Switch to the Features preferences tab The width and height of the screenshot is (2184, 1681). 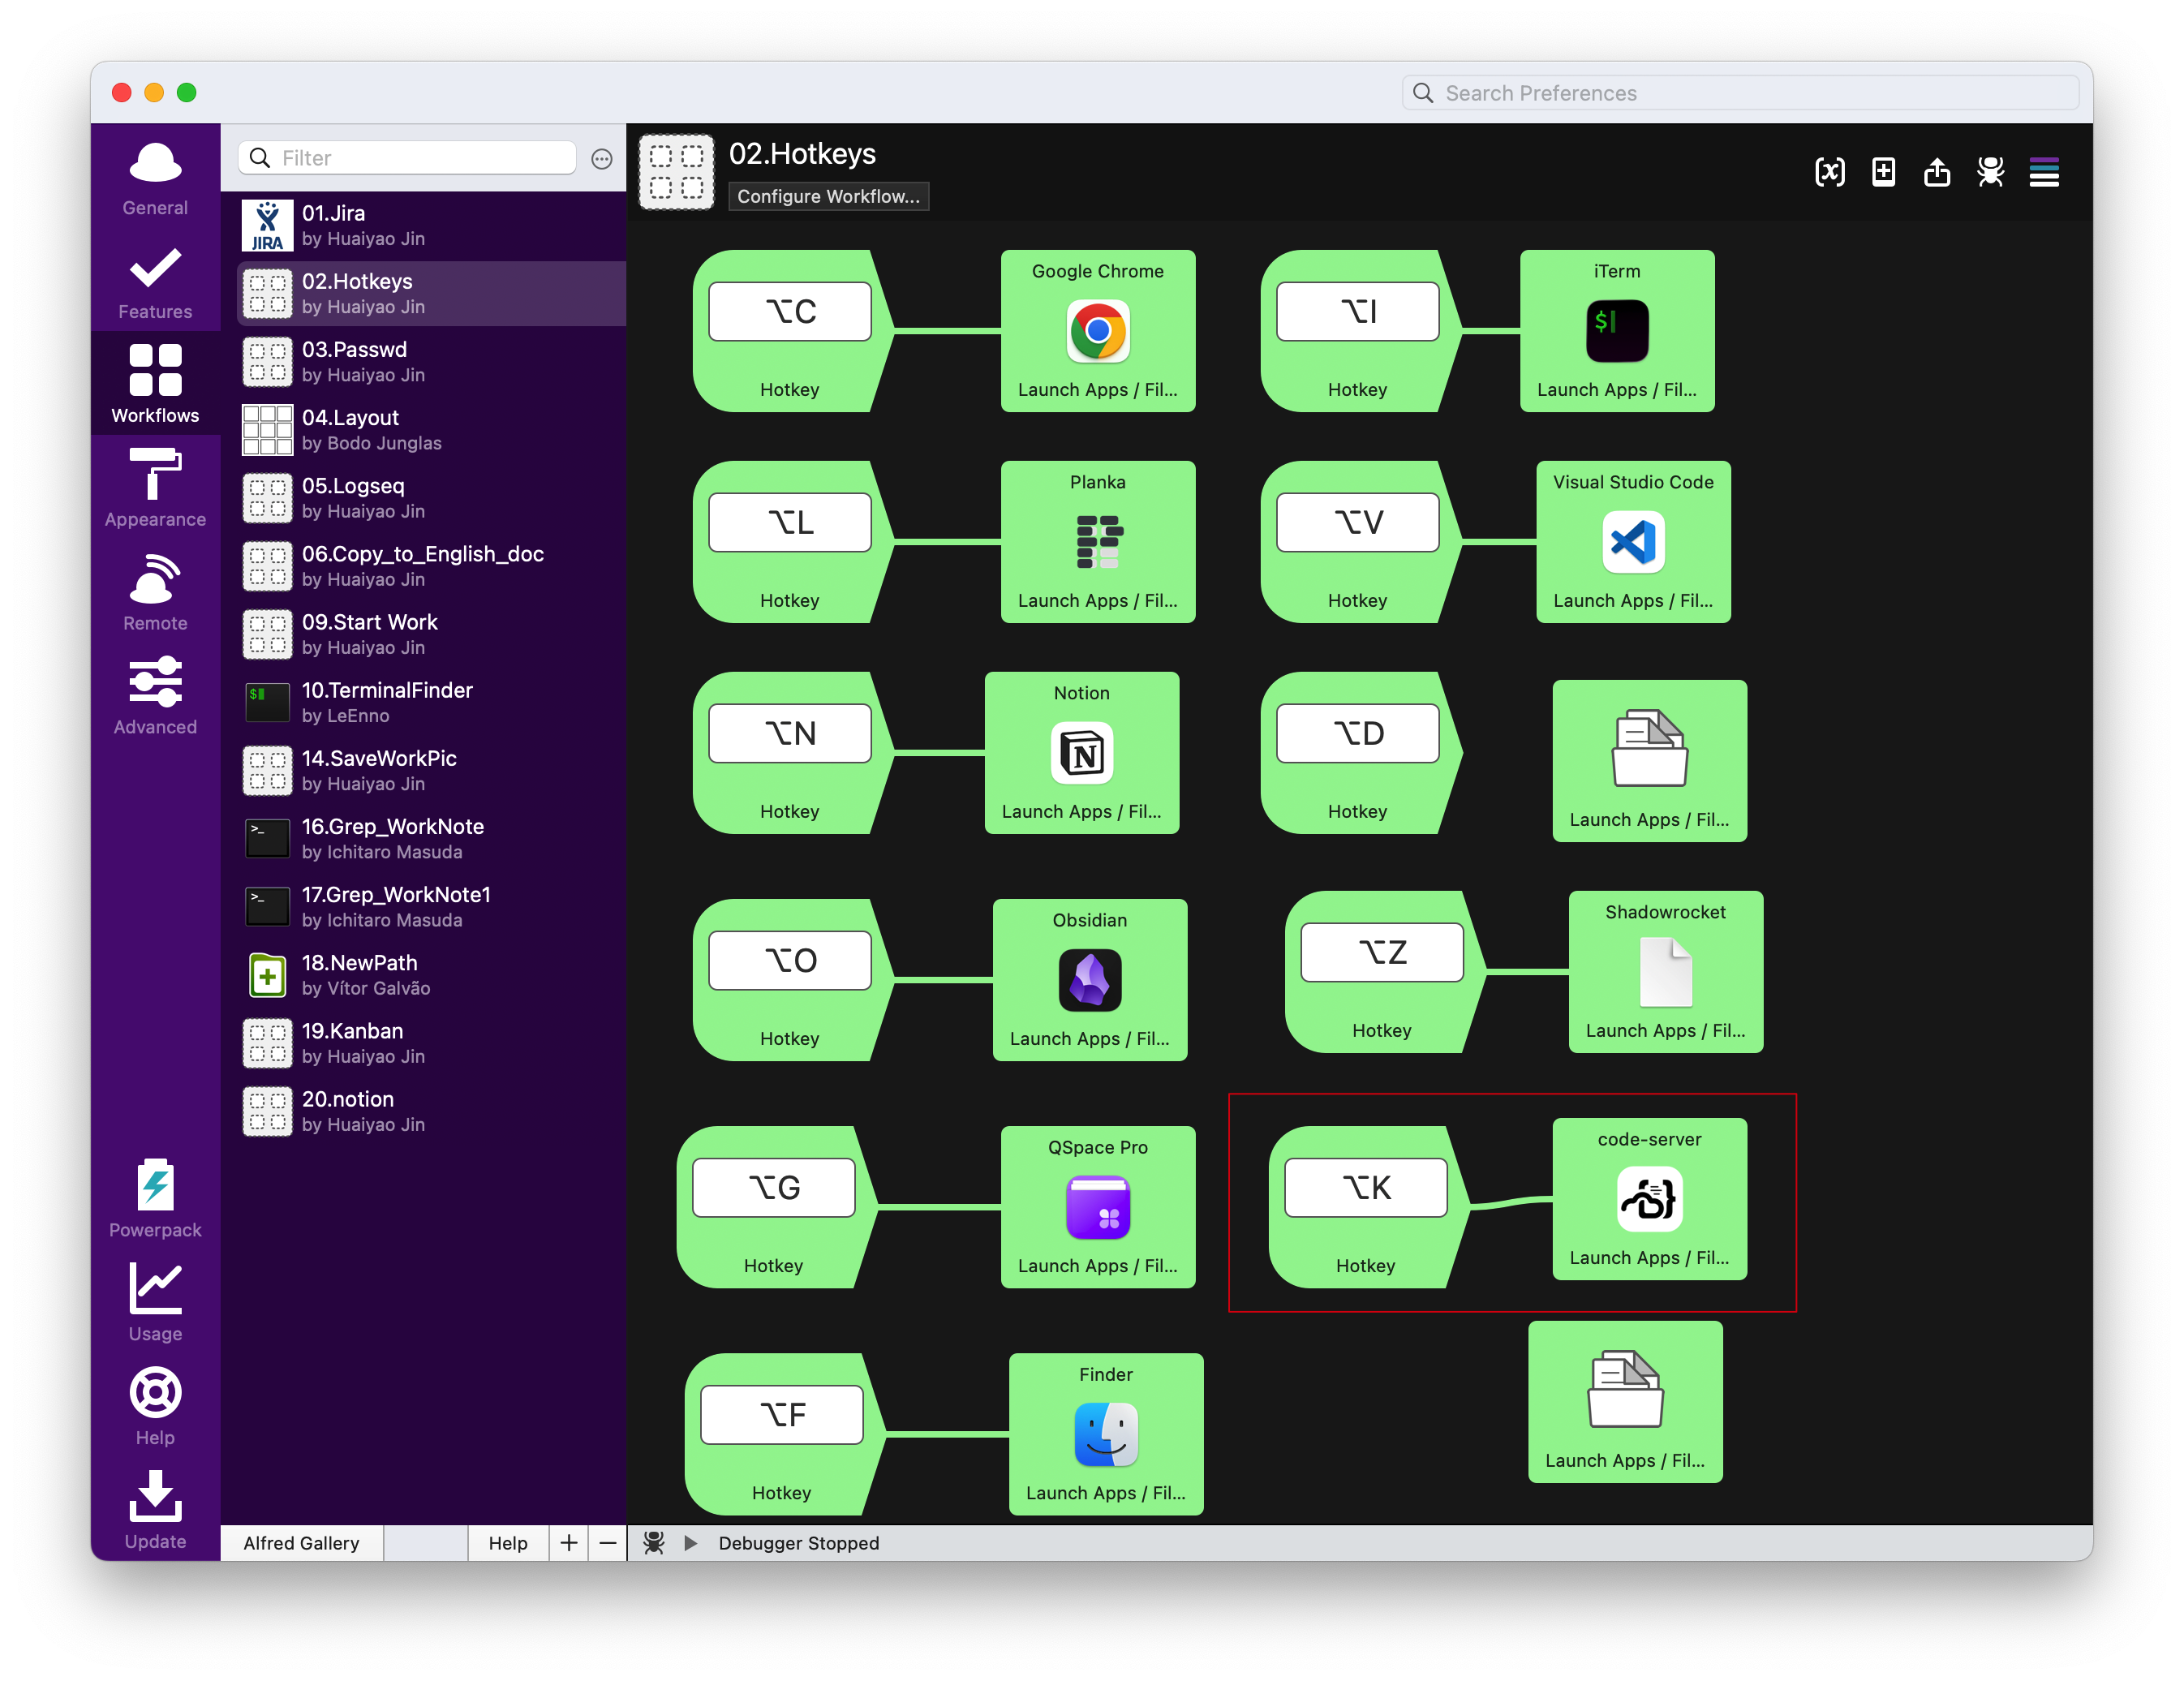pos(155,281)
